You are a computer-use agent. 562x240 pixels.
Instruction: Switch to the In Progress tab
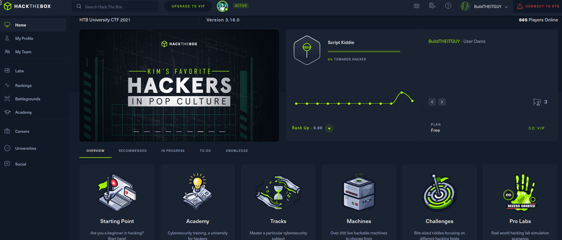click(173, 151)
